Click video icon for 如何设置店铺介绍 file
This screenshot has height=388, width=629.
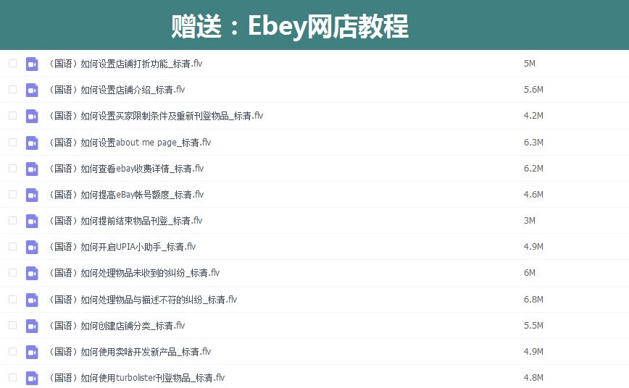point(32,90)
